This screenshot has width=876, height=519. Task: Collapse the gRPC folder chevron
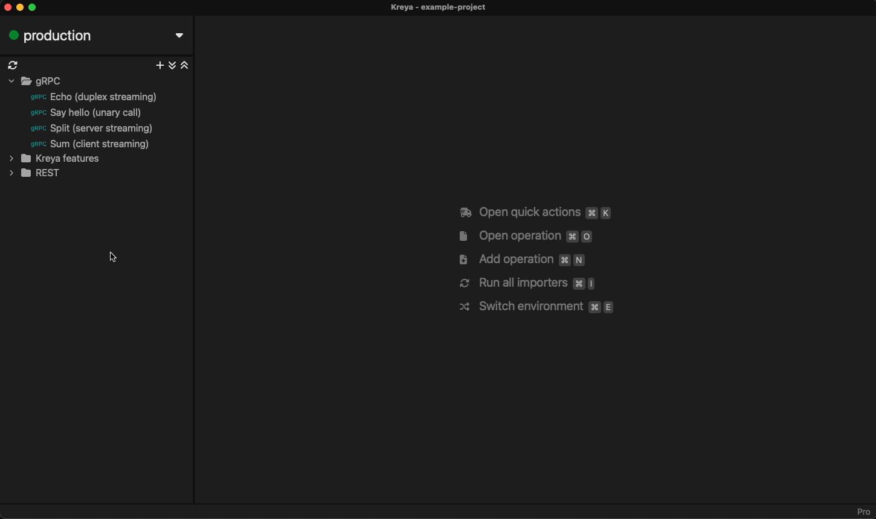point(11,81)
